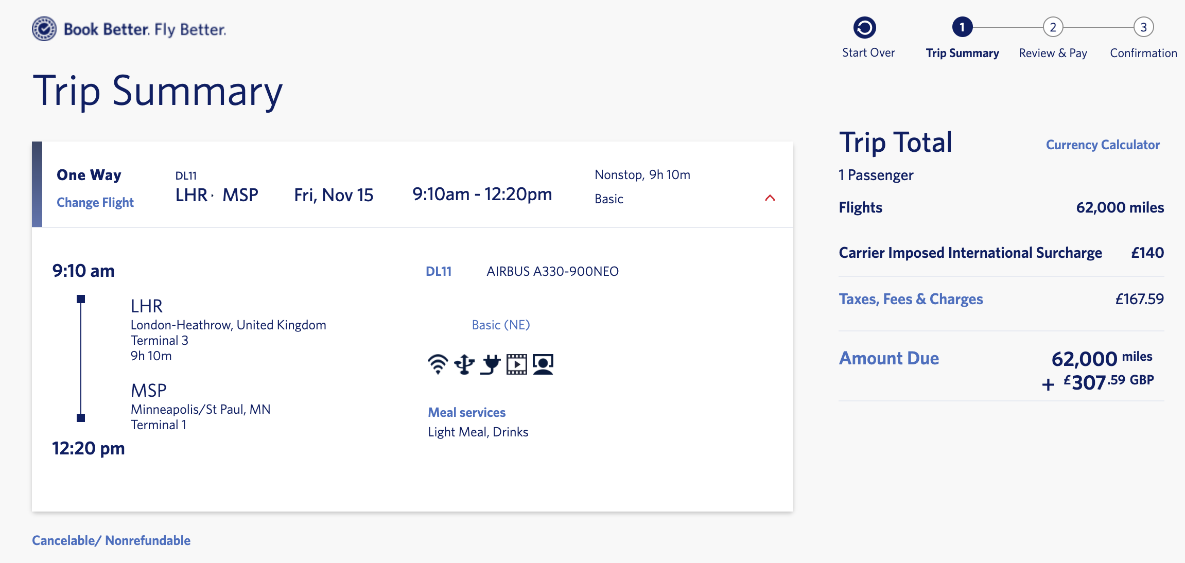Jump to step 3 Confirmation

tap(1144, 27)
